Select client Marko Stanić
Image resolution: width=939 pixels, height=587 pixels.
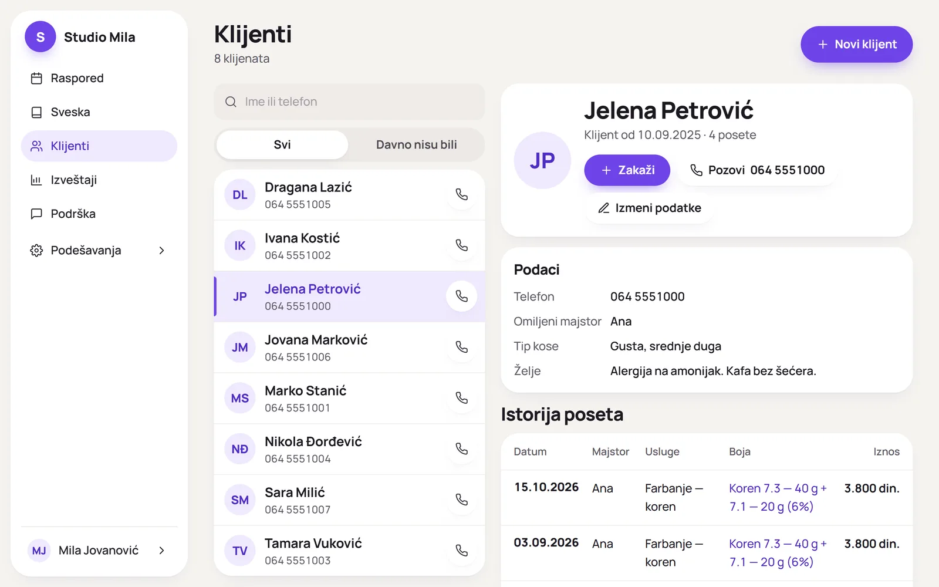(x=349, y=398)
